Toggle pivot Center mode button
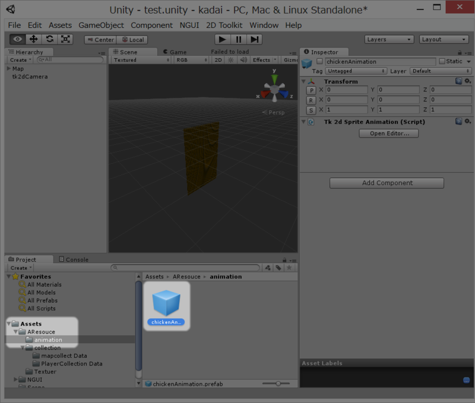The height and width of the screenshot is (403, 475). point(100,40)
